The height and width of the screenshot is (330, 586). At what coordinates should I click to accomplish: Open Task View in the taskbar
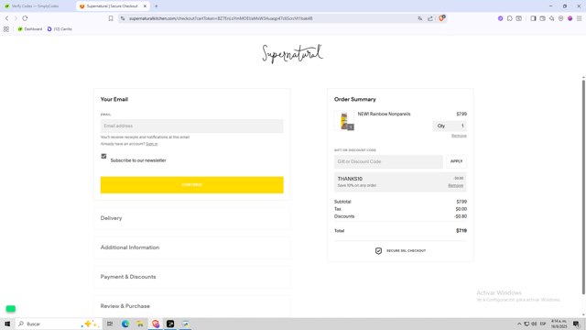click(x=110, y=324)
